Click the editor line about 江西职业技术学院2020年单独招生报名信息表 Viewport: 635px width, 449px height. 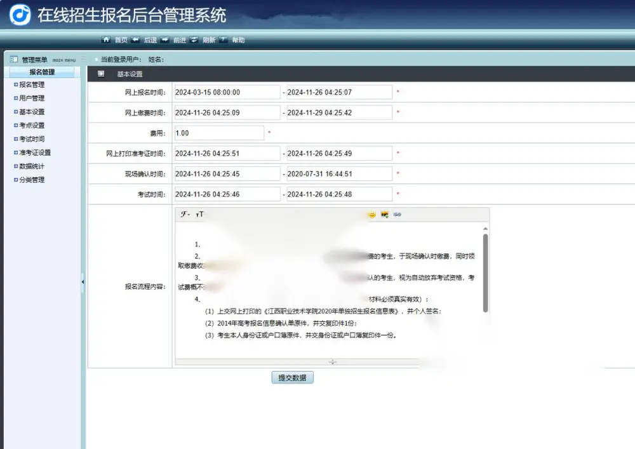point(323,311)
